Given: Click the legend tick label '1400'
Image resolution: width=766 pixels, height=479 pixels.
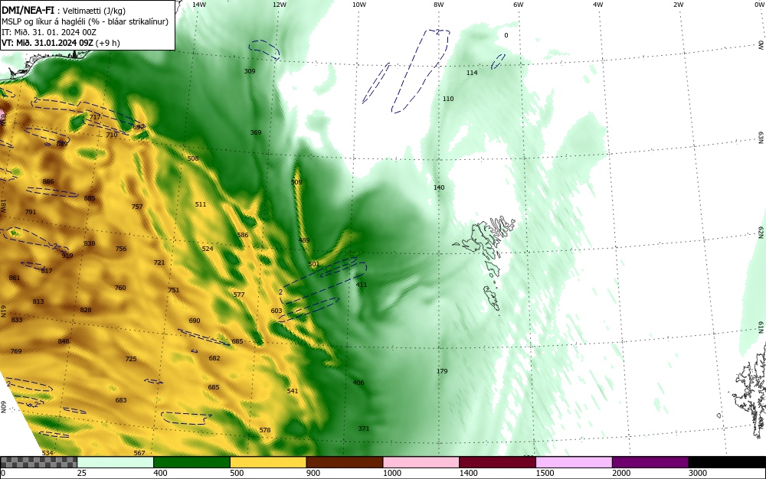Looking at the screenshot, I should click(468, 473).
